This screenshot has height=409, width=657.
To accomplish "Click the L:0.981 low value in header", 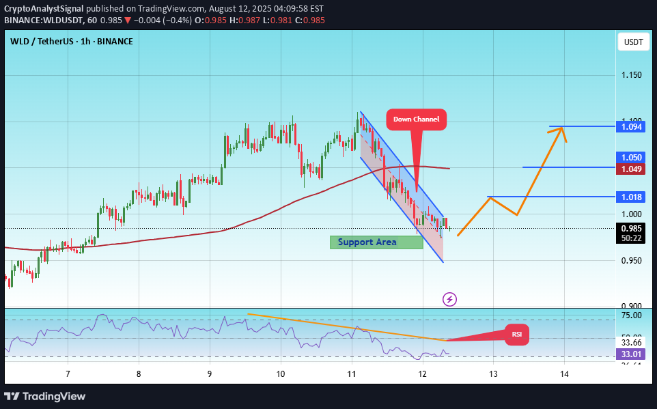I will point(277,20).
